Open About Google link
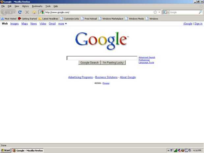This screenshot has height=153, width=204. point(128,77)
